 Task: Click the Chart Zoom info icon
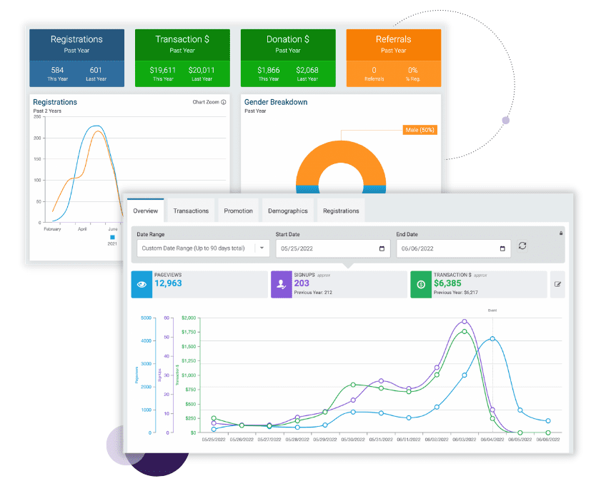224,102
